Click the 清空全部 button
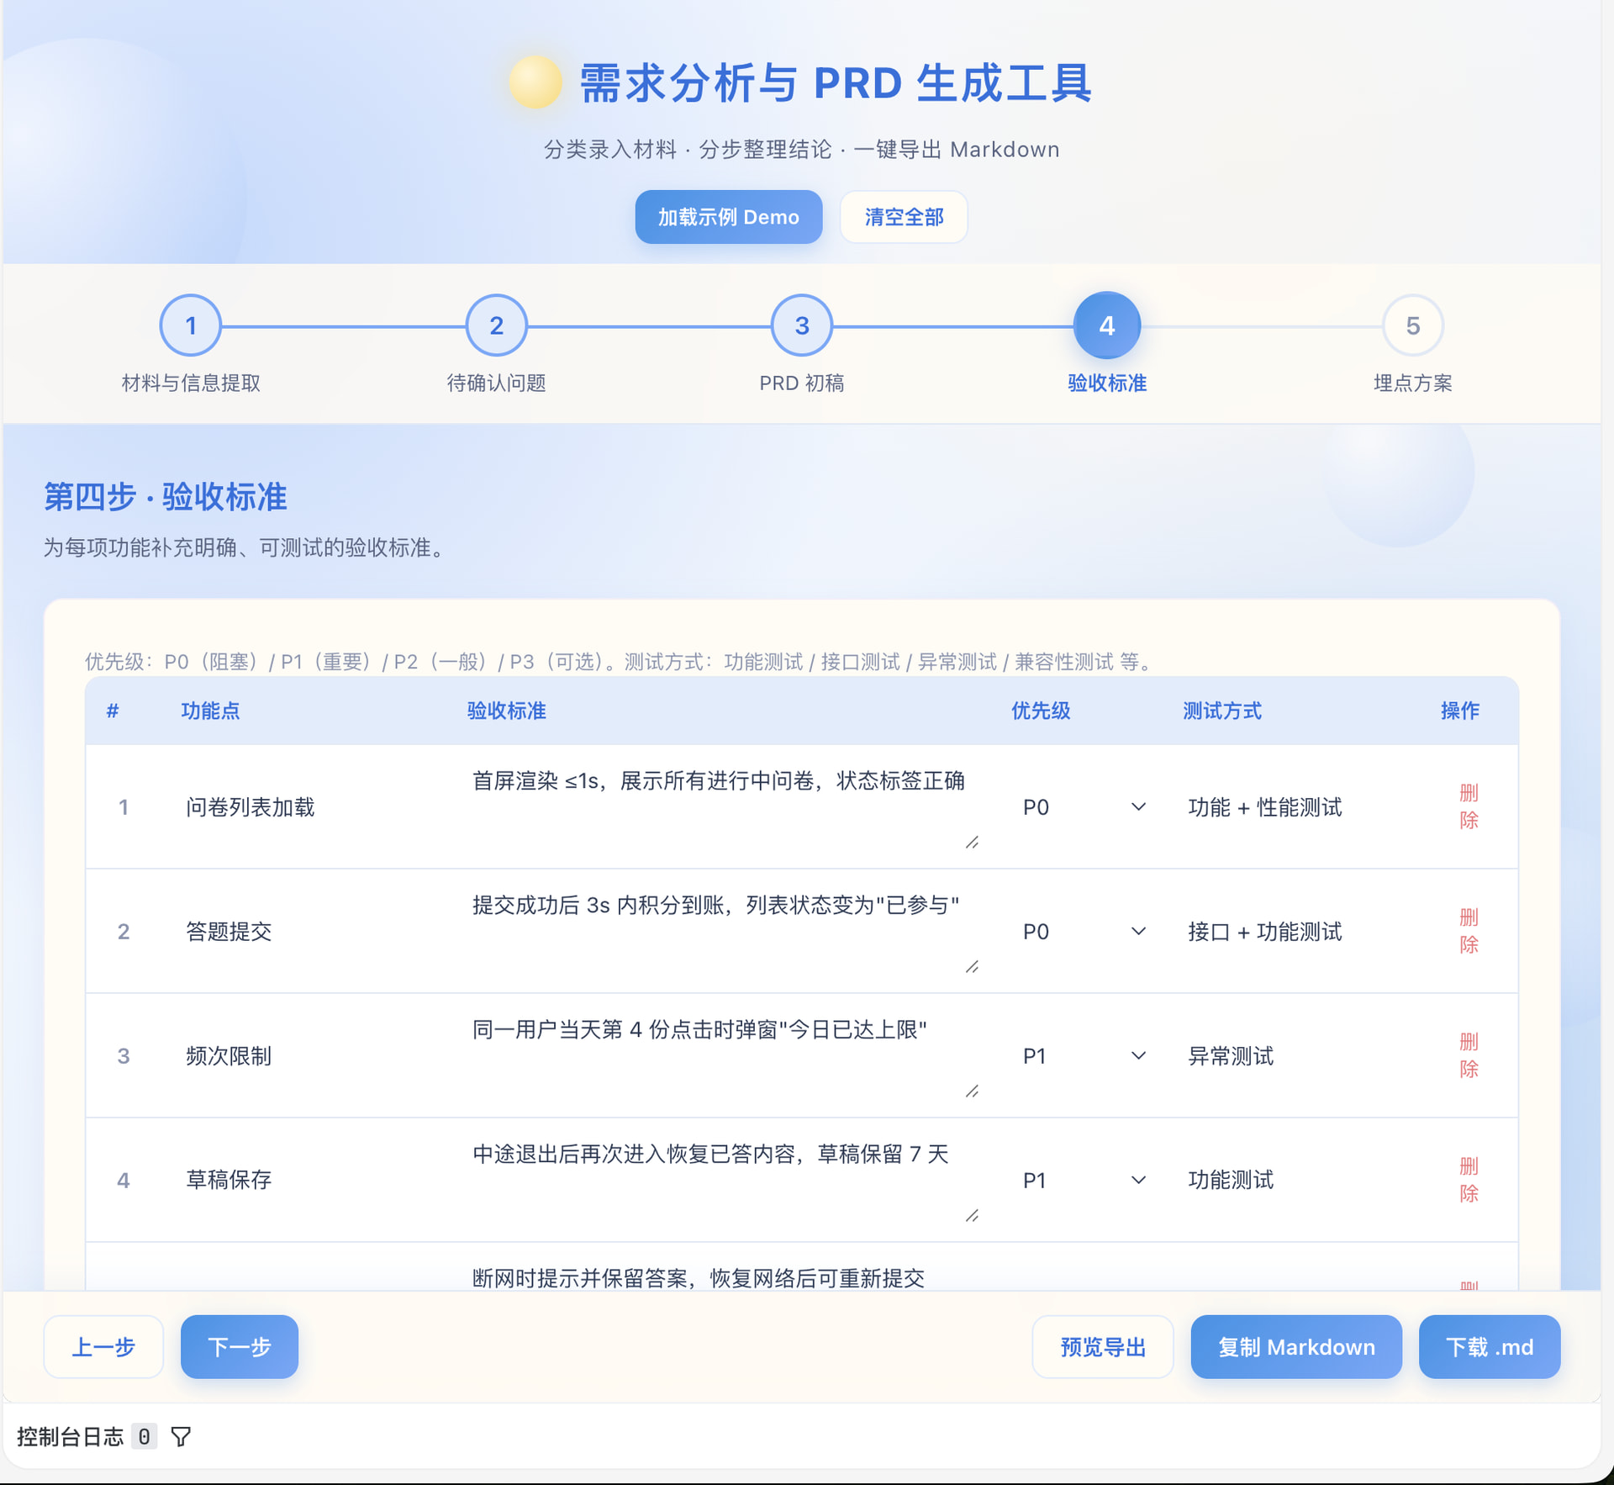Viewport: 1614px width, 1485px height. pos(905,217)
